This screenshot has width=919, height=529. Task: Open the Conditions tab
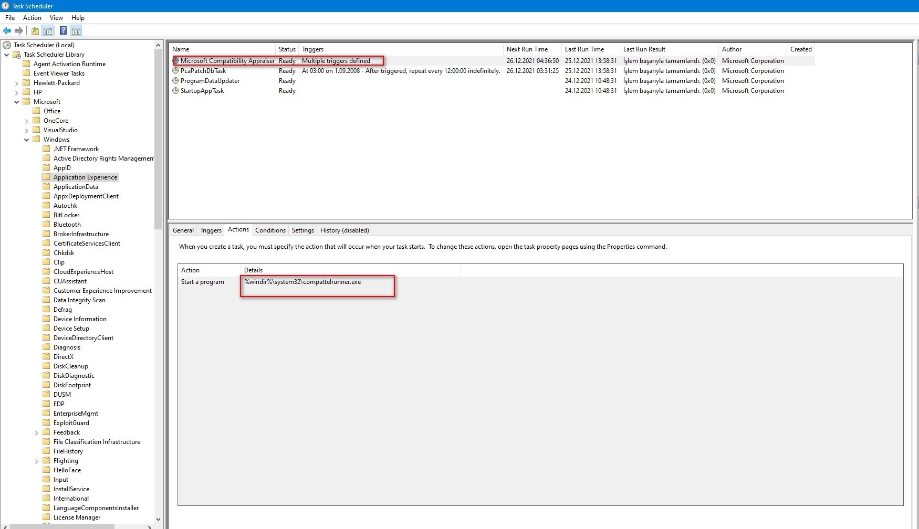(x=270, y=230)
